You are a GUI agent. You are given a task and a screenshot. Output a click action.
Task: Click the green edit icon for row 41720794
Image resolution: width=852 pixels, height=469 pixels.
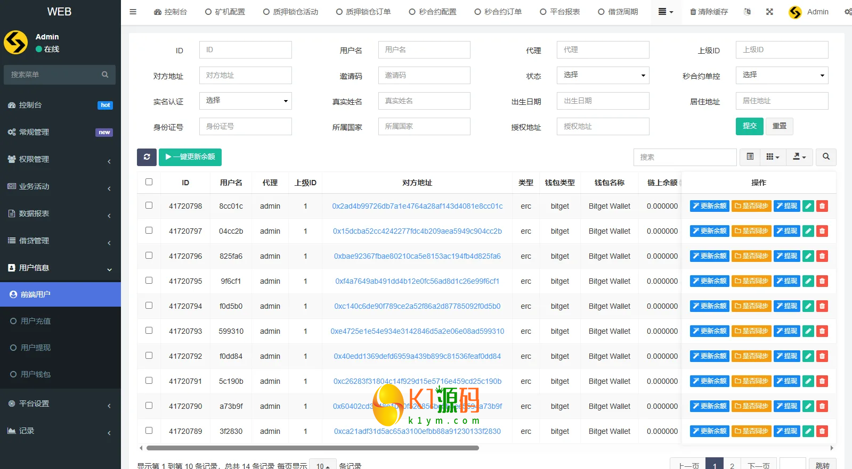[808, 306]
